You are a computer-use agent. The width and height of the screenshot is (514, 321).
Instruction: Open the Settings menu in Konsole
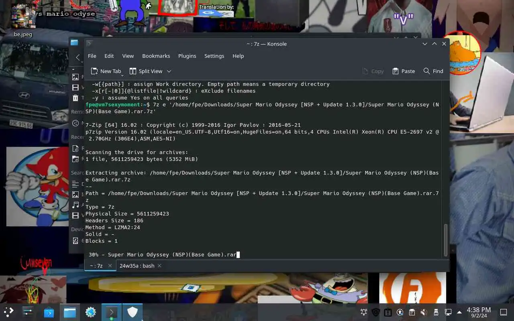pyautogui.click(x=214, y=56)
